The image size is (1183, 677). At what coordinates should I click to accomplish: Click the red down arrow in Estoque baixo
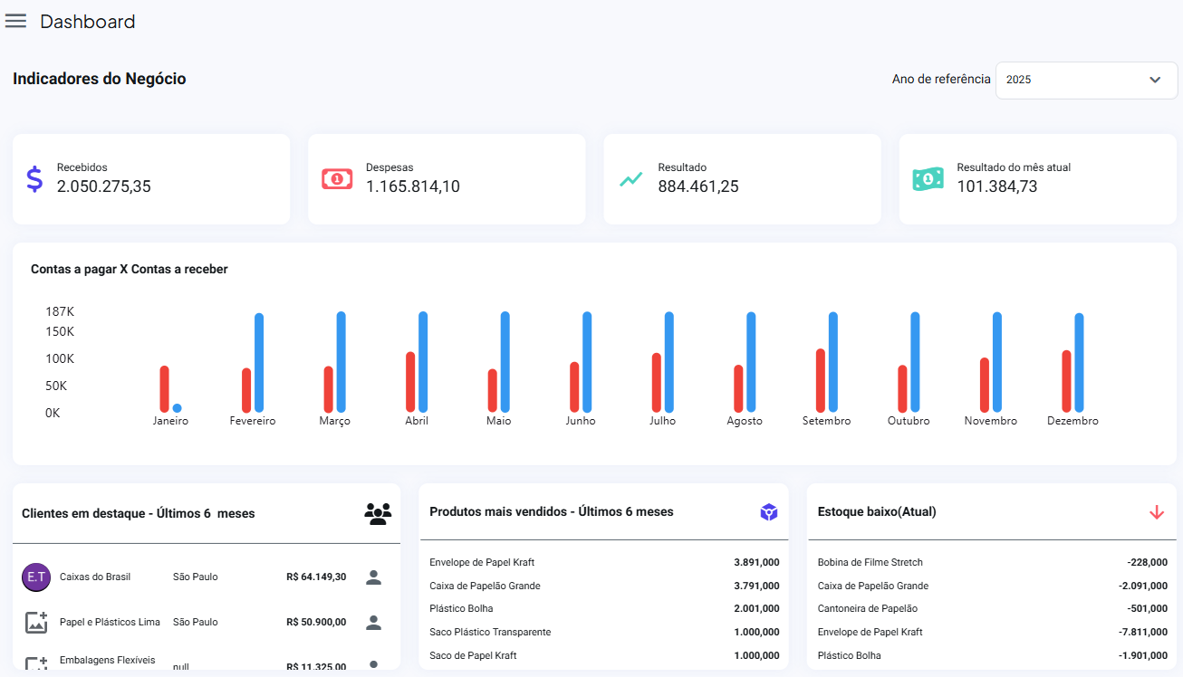click(x=1157, y=512)
